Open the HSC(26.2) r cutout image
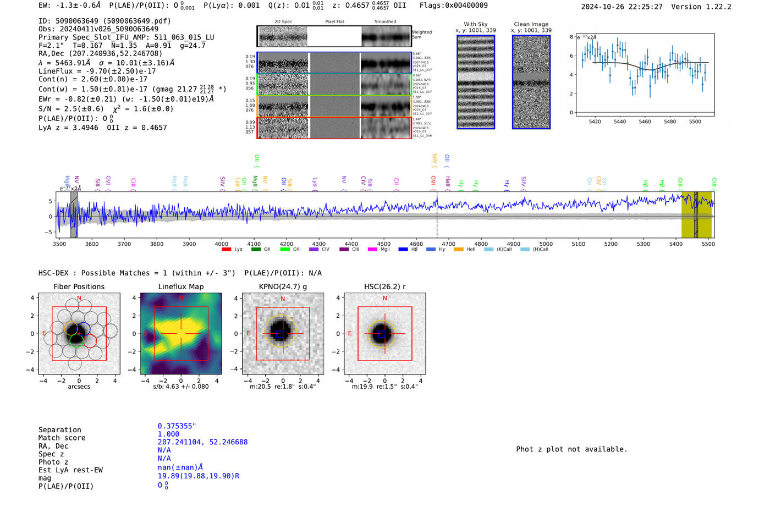The height and width of the screenshot is (524, 770). [384, 334]
